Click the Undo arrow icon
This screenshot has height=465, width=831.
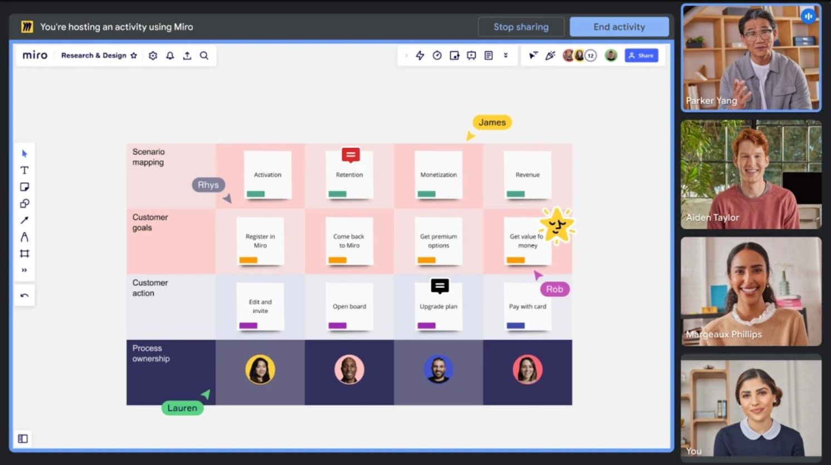(x=24, y=295)
